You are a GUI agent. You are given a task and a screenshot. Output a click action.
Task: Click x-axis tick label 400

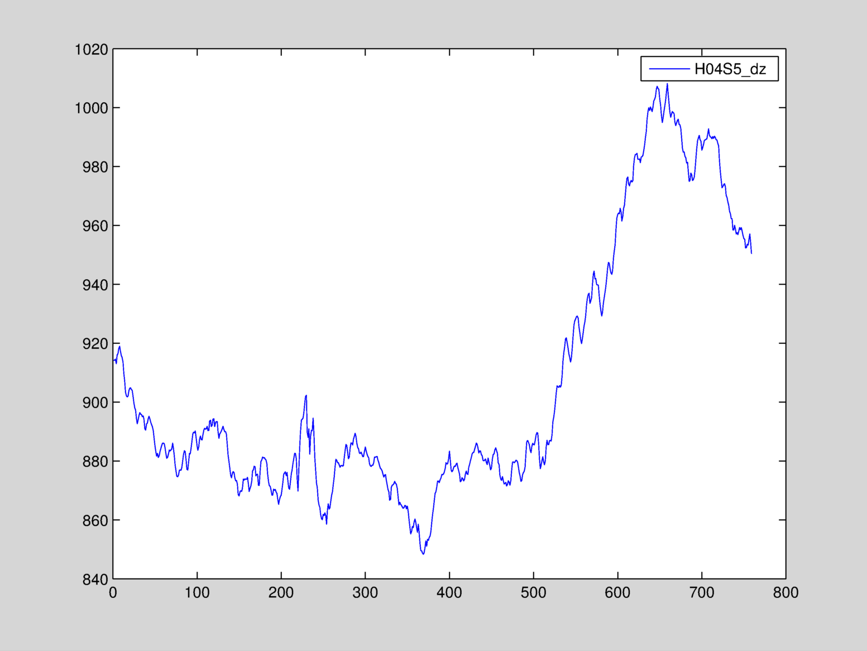449,593
